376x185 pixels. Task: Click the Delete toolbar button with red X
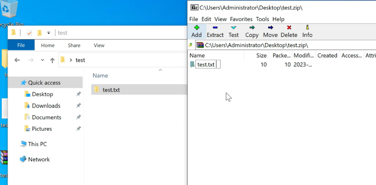289,31
